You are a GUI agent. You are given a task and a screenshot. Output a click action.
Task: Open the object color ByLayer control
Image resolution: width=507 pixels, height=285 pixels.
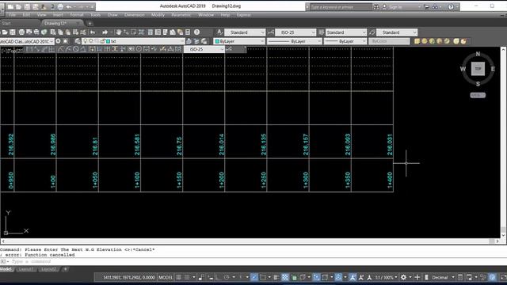click(239, 41)
